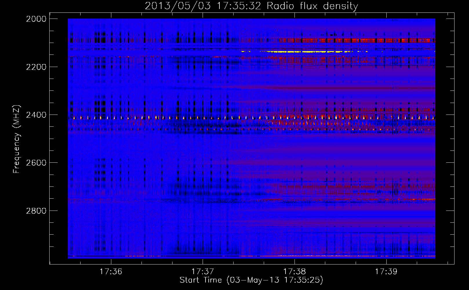469x290 pixels.
Task: Select the 'Frequency (MHZ)' y-axis label
Action: click(17, 139)
